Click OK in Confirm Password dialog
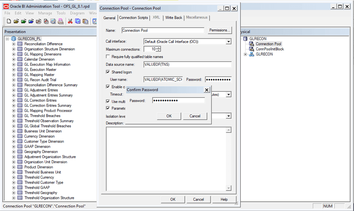 click(169, 116)
